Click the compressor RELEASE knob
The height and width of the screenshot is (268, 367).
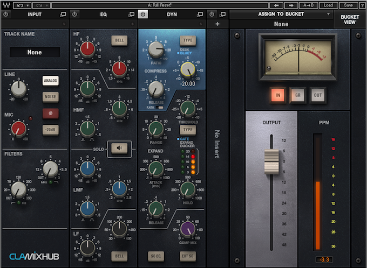point(156,89)
